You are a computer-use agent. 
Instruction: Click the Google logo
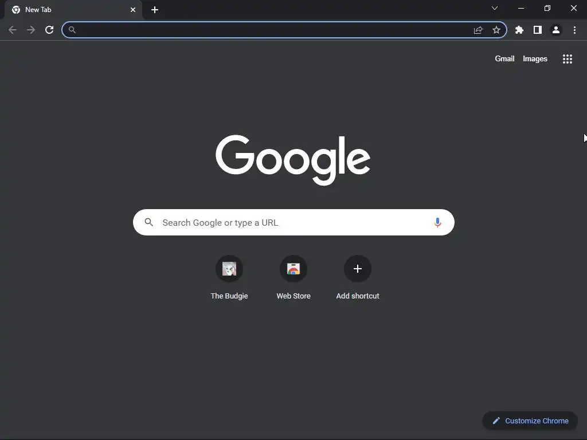[x=293, y=160]
